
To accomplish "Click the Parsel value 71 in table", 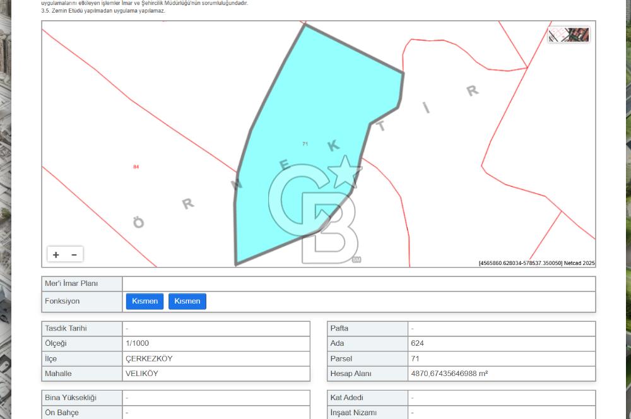I will click(415, 358).
